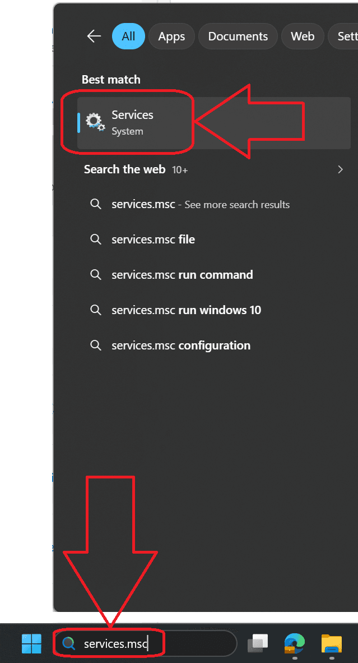Go back using the arrow button

click(94, 36)
